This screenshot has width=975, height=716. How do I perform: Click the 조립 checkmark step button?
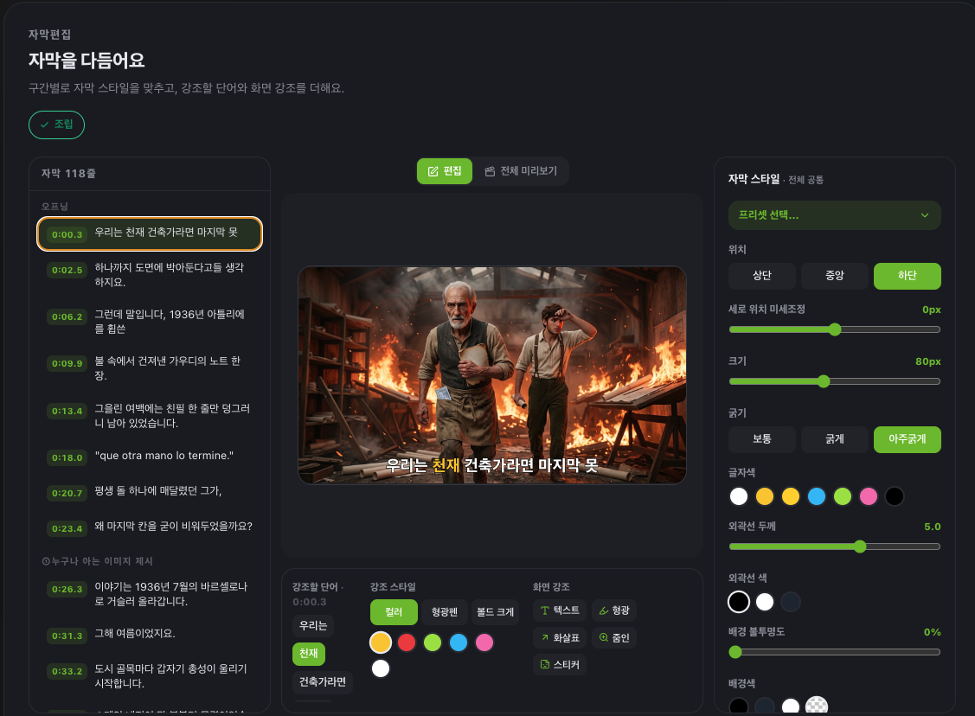pyautogui.click(x=56, y=125)
